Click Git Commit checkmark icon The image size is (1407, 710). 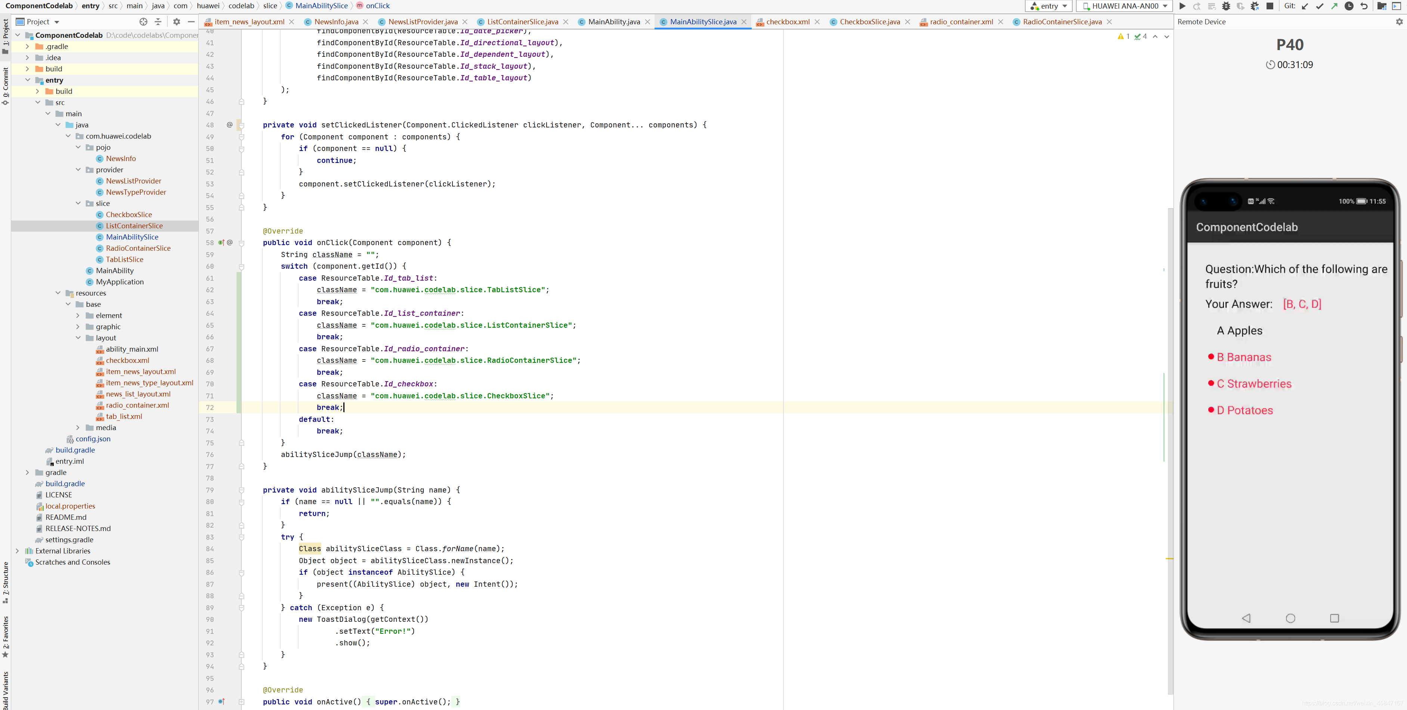1320,6
